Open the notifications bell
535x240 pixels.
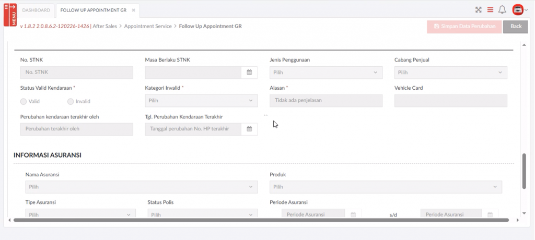502,10
